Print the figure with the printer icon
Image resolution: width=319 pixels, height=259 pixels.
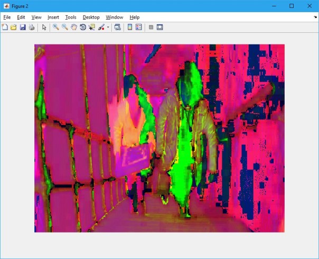[x=32, y=27]
